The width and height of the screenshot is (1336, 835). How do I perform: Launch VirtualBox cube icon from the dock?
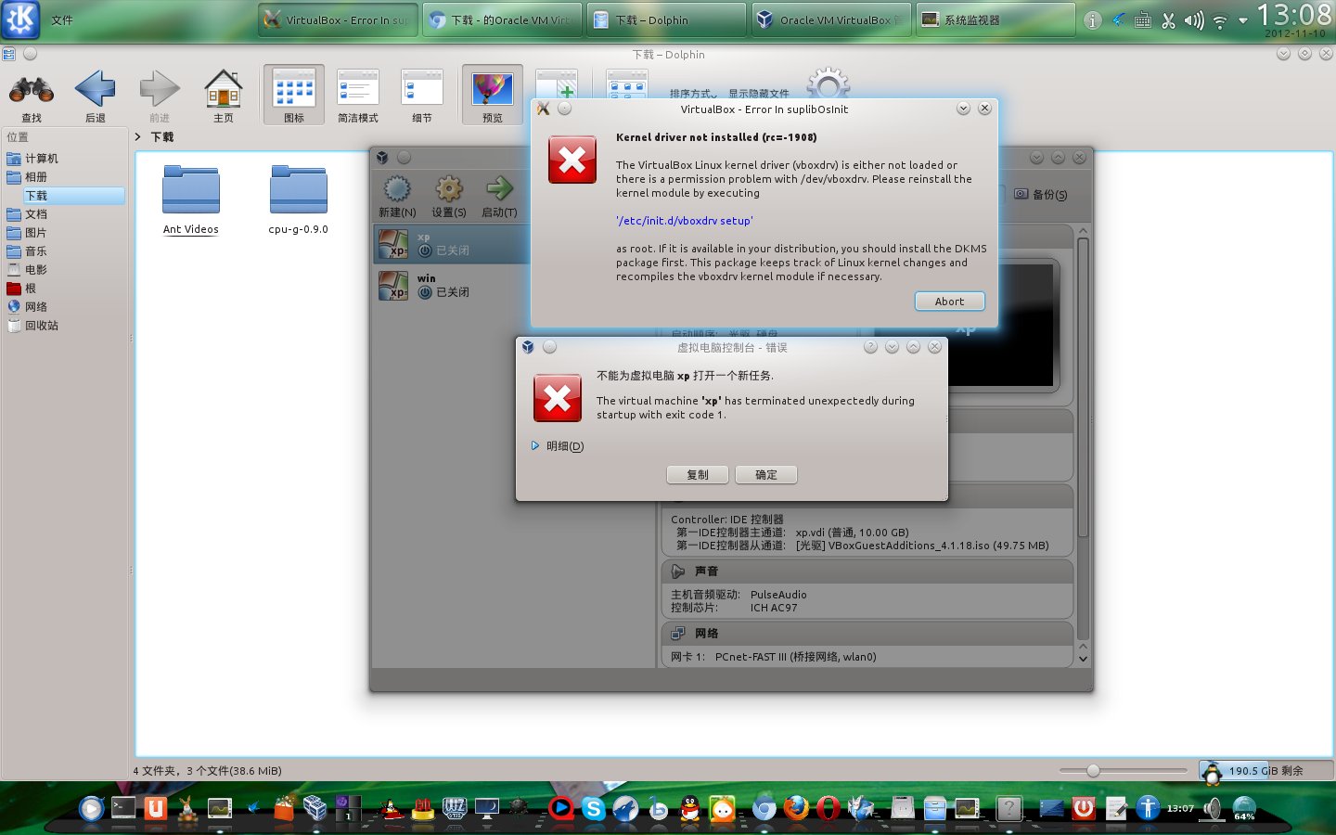tap(315, 808)
